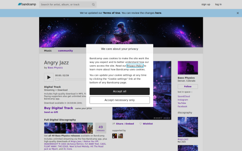Click the 'Full Digital Discography' heading

(x=60, y=120)
